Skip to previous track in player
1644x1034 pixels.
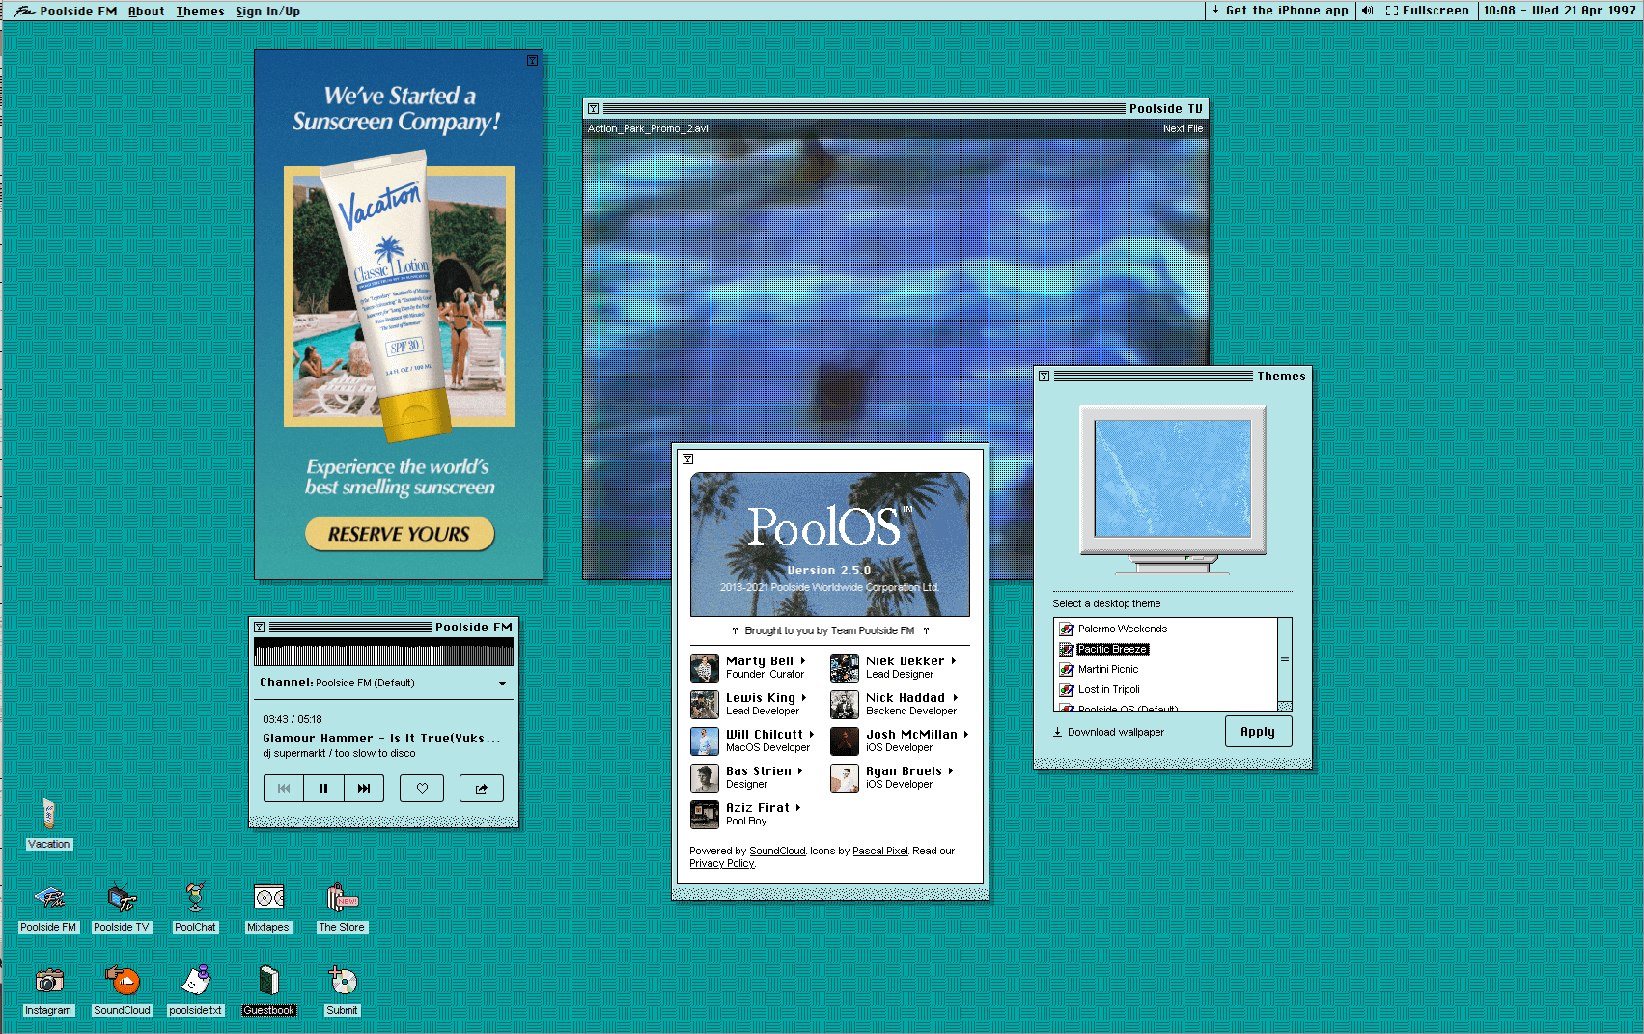pyautogui.click(x=284, y=789)
